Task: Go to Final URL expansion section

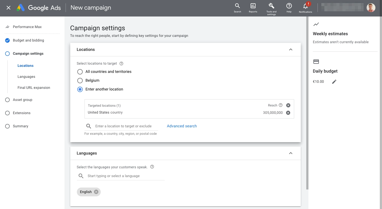Action: coord(34,88)
